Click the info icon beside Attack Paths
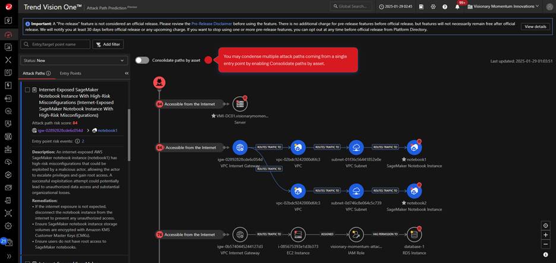The image size is (556, 263). (49, 74)
